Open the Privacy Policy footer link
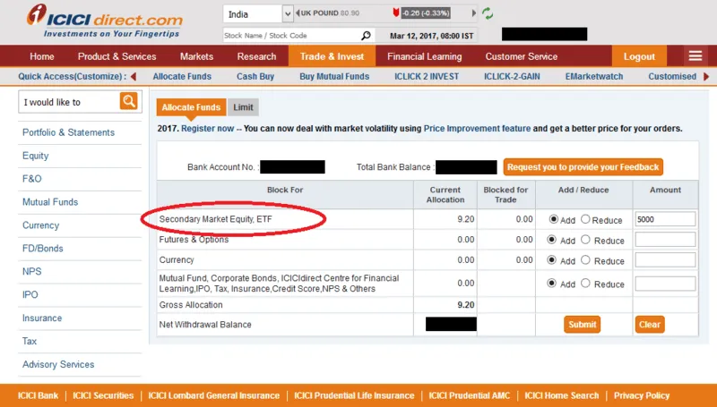This screenshot has width=717, height=407. coord(642,395)
